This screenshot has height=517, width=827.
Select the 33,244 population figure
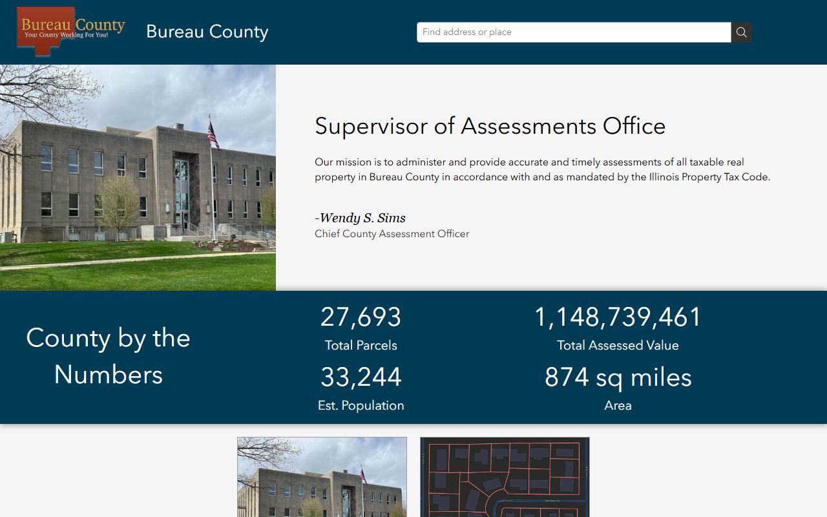pos(361,377)
